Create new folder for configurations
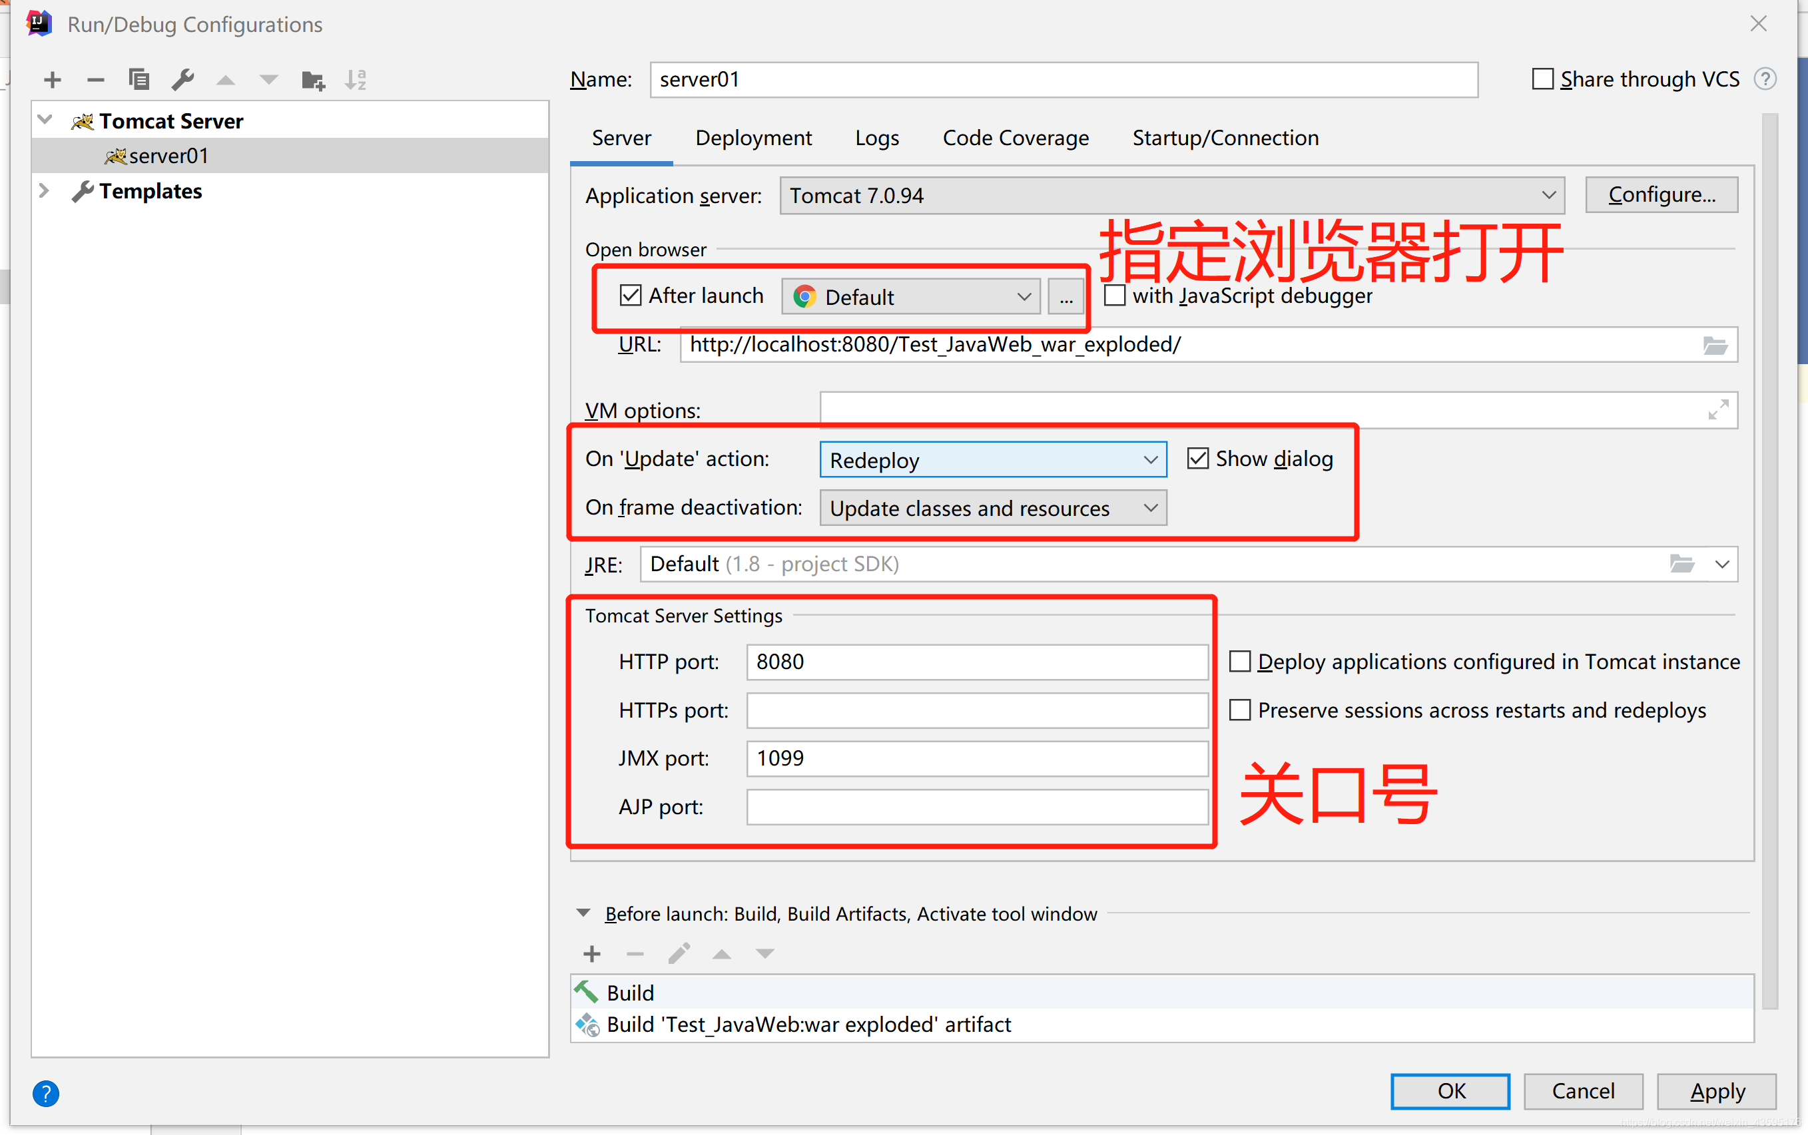This screenshot has height=1135, width=1808. tap(312, 80)
